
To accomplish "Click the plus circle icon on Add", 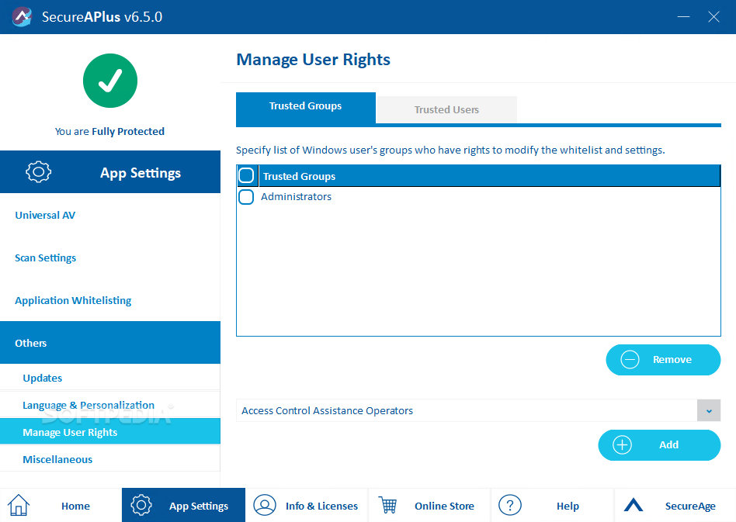I will [x=623, y=444].
